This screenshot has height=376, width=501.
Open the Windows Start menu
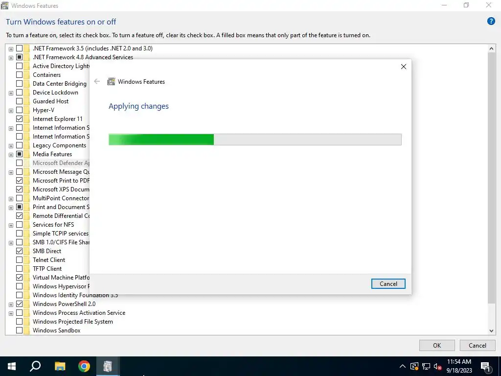[x=12, y=366]
